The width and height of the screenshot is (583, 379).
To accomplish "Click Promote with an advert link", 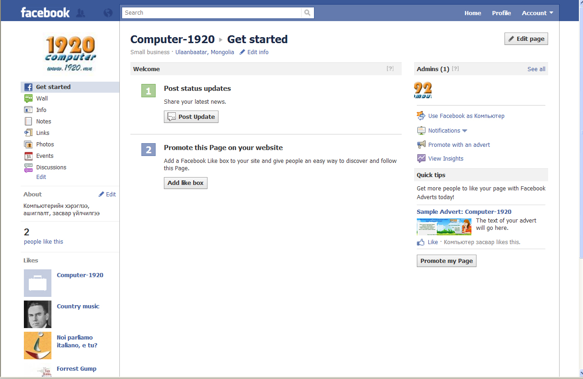I will pos(459,145).
